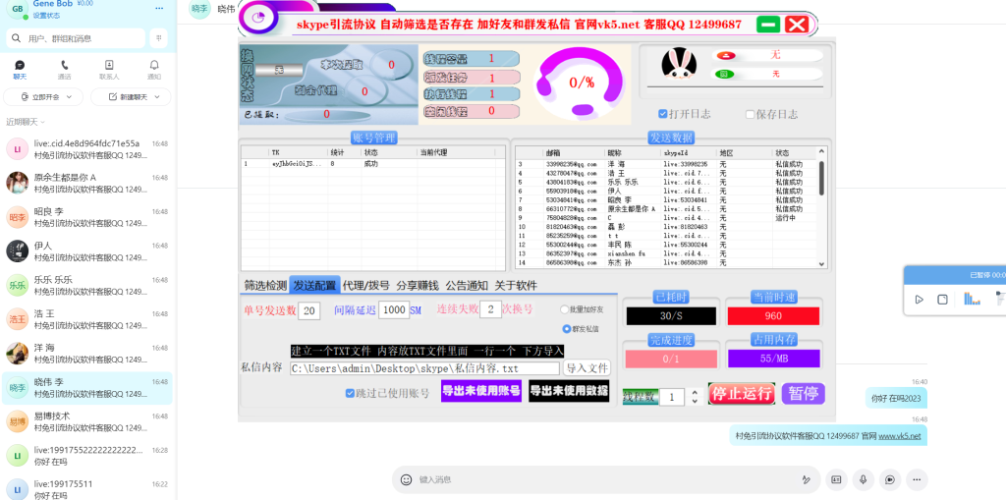Click the dial pad icon beside search
Screen dimensions: 1006x500
point(159,38)
